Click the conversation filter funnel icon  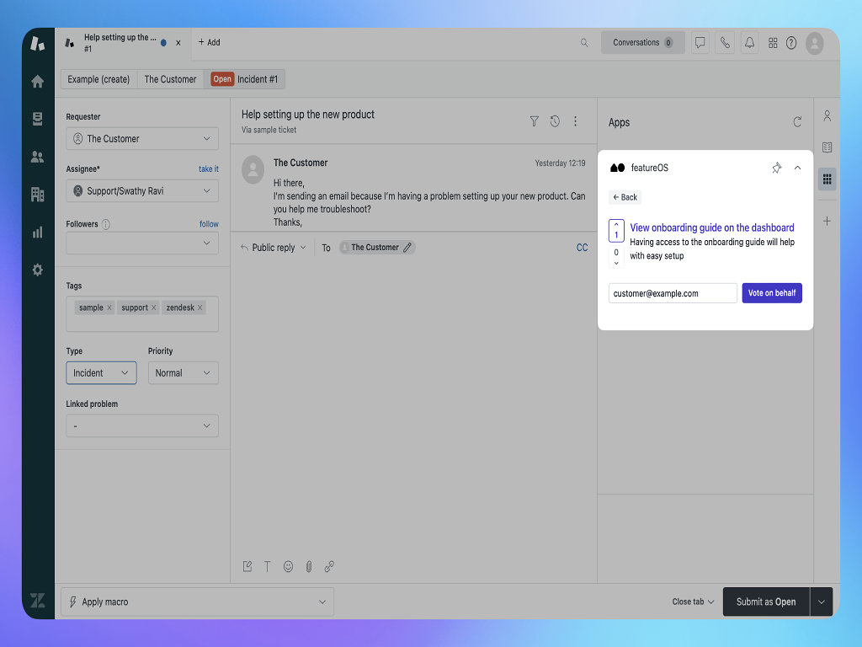[534, 121]
